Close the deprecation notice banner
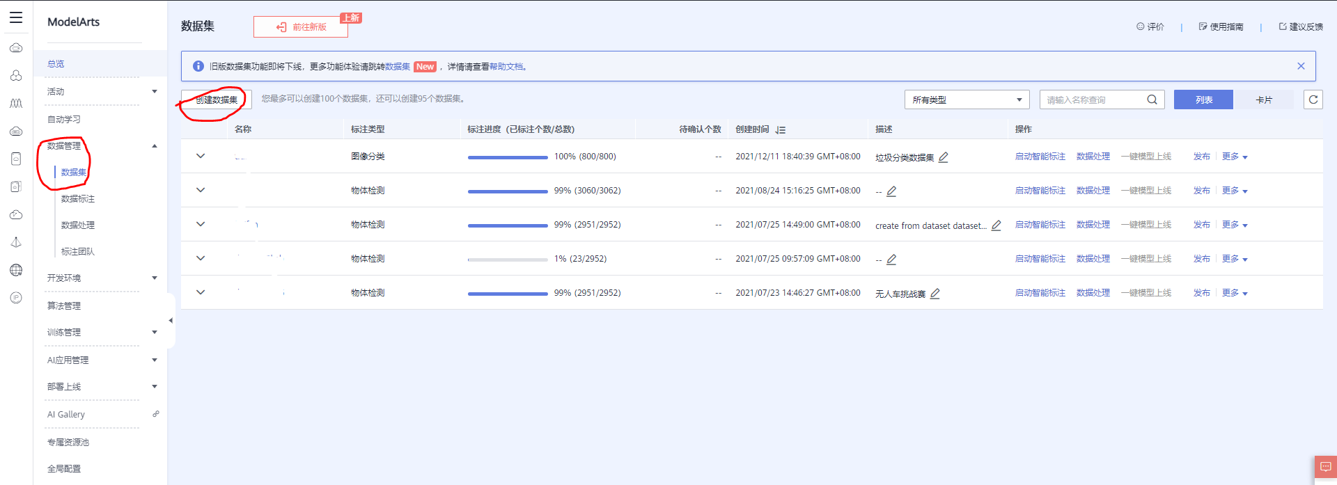This screenshot has height=485, width=1337. (x=1301, y=66)
